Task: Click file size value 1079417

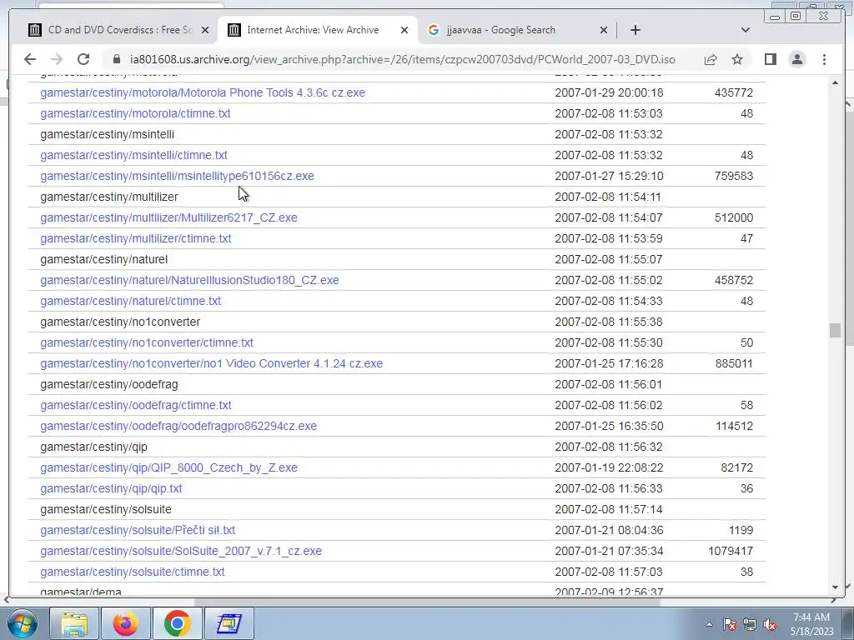Action: pyautogui.click(x=731, y=552)
